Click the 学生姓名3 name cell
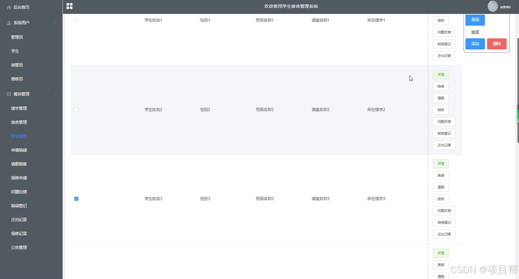The width and height of the screenshot is (519, 279). [153, 199]
